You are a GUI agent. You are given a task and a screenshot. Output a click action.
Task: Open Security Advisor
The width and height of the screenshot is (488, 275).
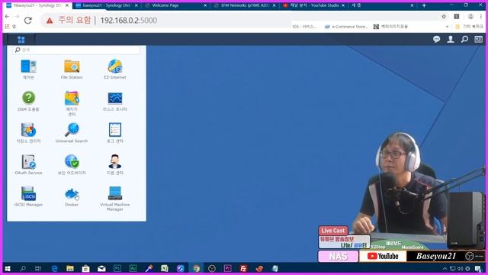tap(72, 165)
